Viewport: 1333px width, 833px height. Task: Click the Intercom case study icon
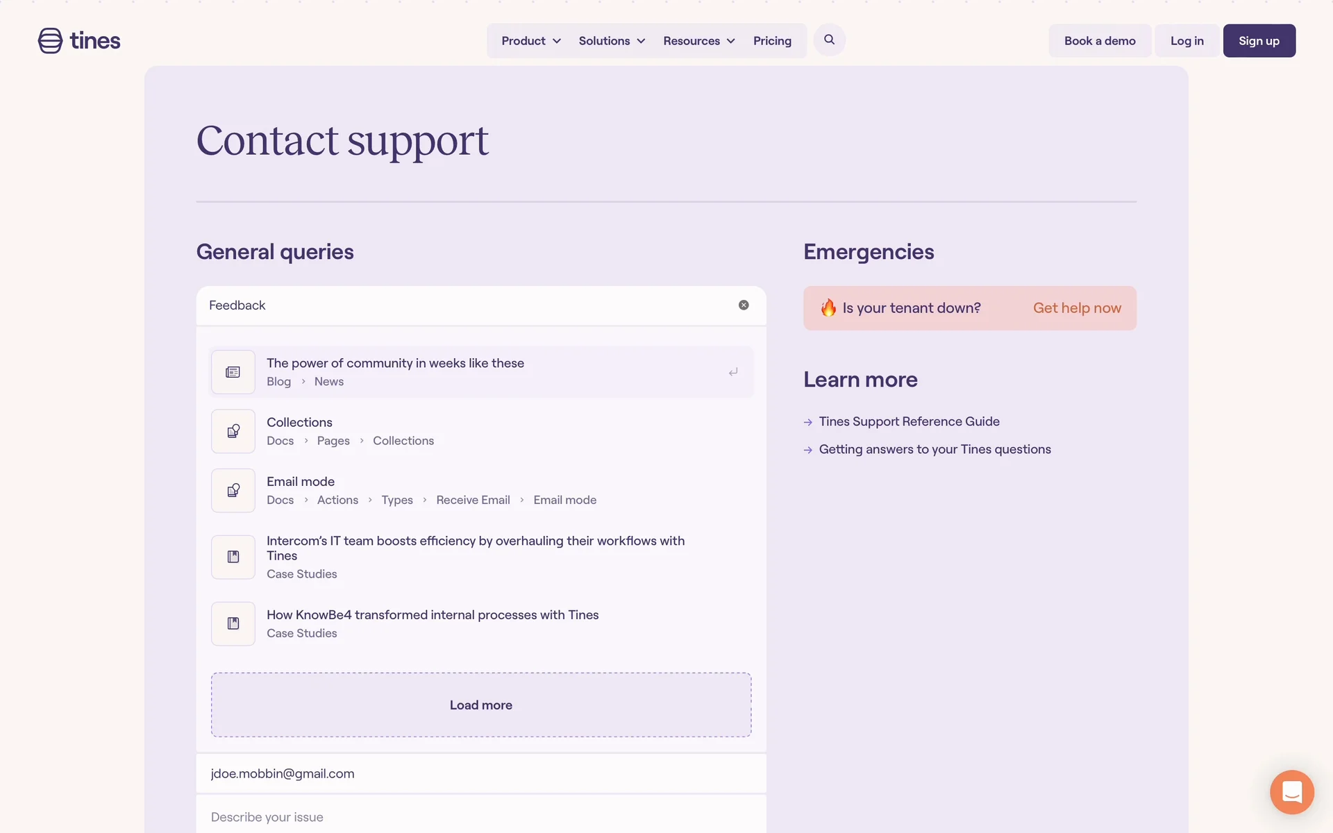coord(233,557)
